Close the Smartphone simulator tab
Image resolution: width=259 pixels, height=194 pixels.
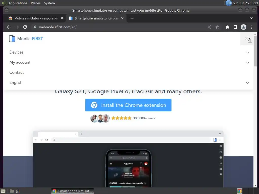tap(122, 18)
